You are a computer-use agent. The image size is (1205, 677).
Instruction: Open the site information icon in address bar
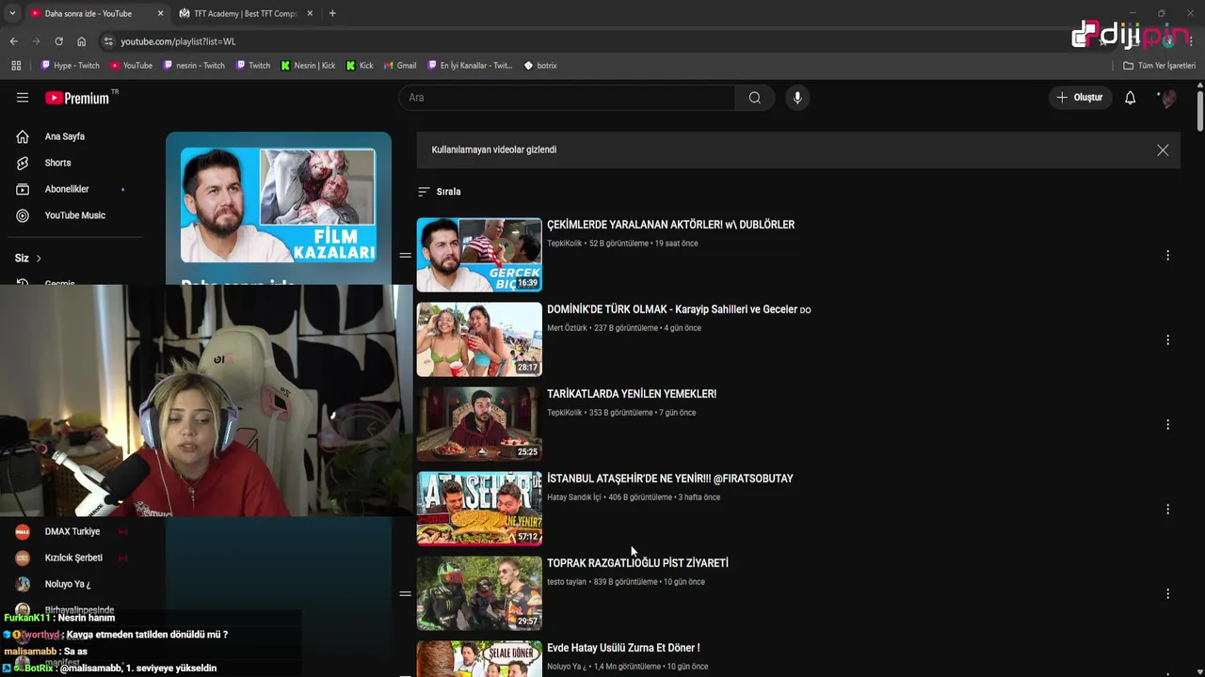pyautogui.click(x=108, y=41)
